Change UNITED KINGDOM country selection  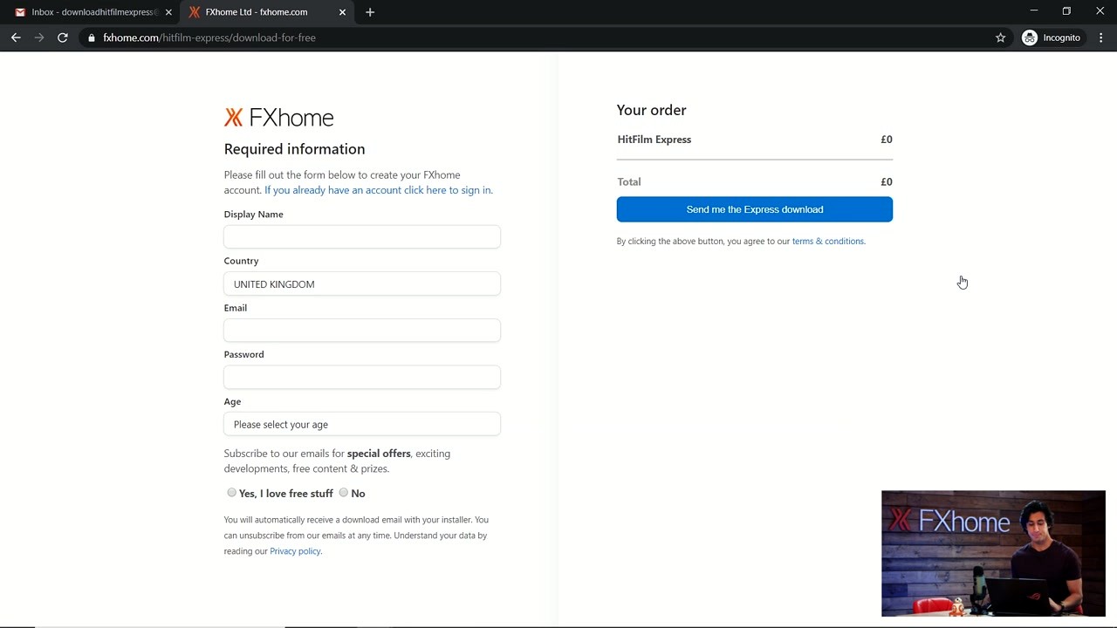click(361, 283)
